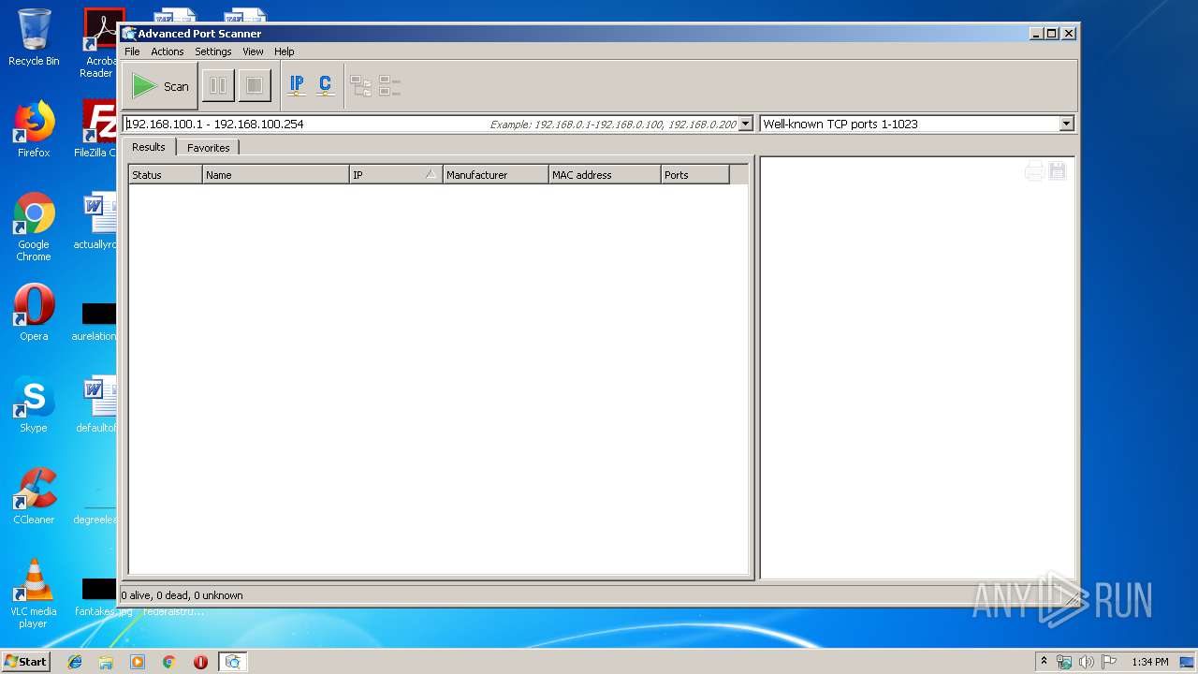Start scanning with the Scan button
The image size is (1198, 674).
[x=160, y=86]
